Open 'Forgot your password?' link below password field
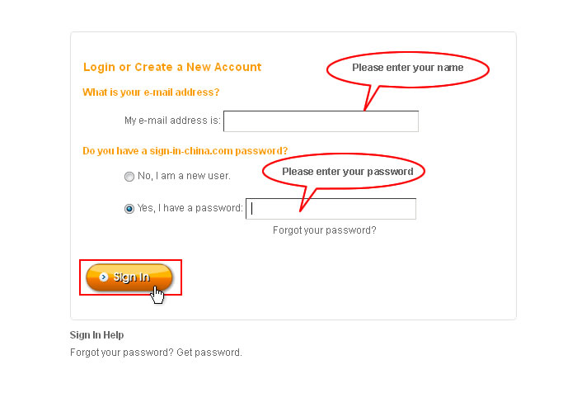 (324, 230)
